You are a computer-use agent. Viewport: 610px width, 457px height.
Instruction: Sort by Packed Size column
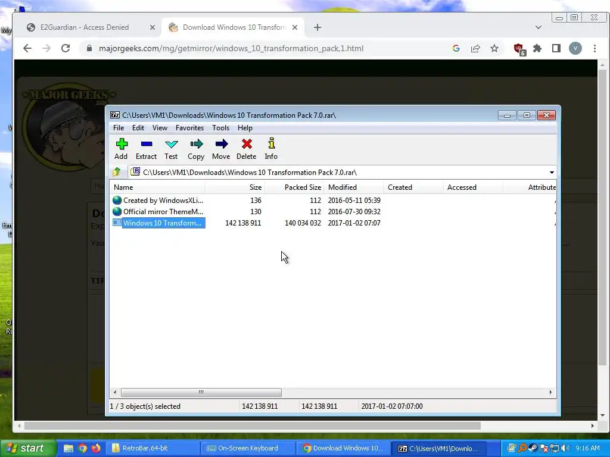pos(294,187)
